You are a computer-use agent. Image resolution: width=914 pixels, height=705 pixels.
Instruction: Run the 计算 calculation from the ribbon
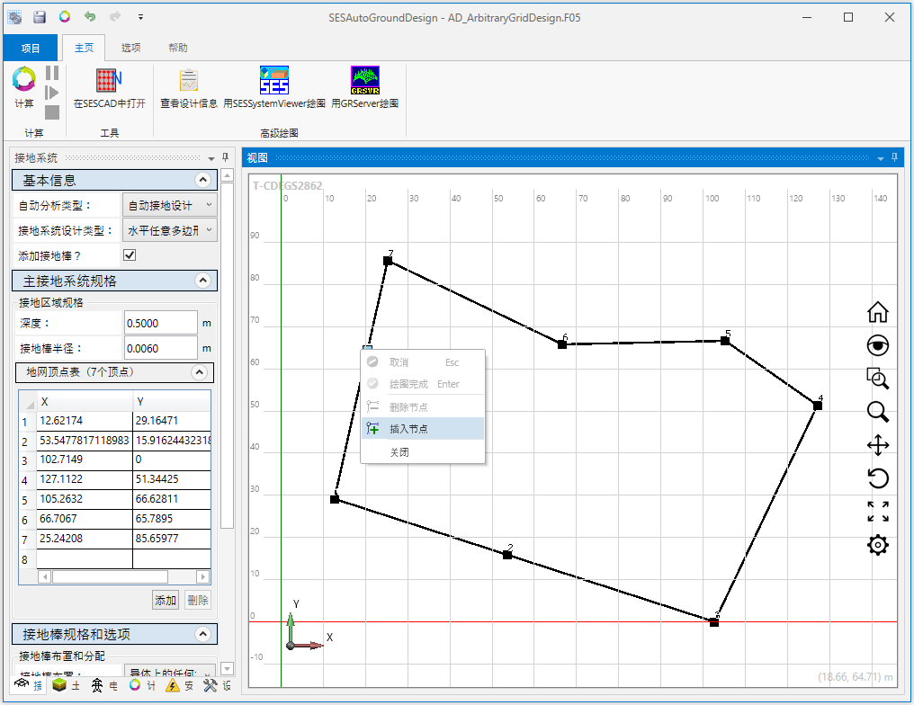[24, 87]
